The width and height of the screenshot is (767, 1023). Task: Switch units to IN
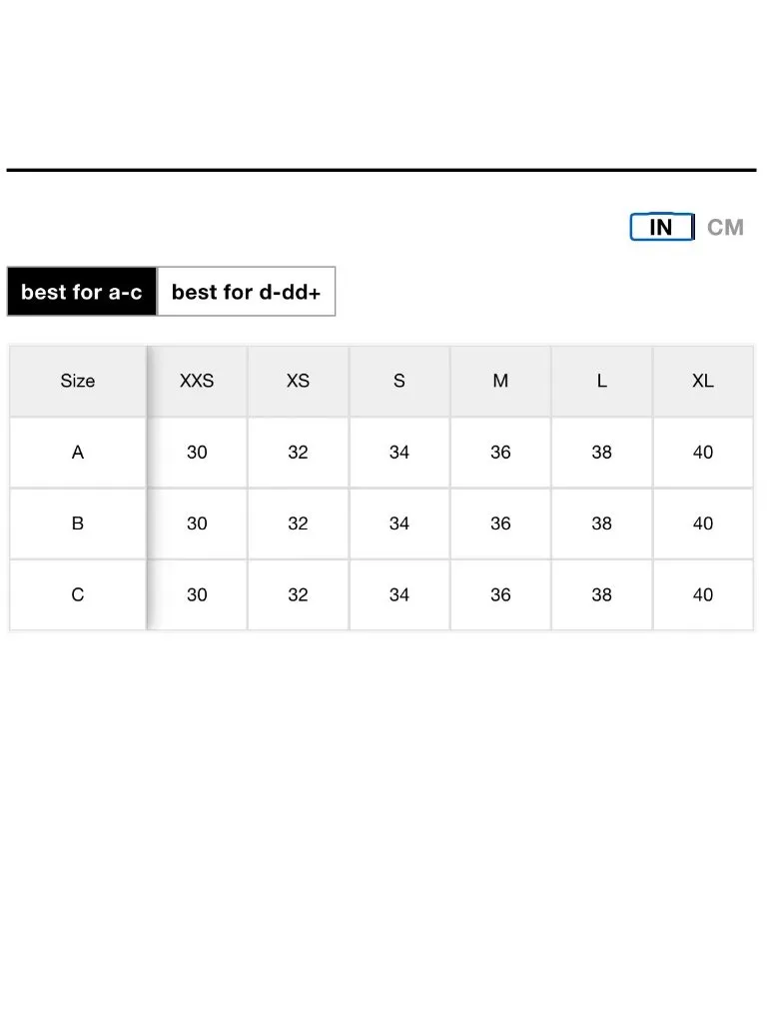[x=661, y=227]
